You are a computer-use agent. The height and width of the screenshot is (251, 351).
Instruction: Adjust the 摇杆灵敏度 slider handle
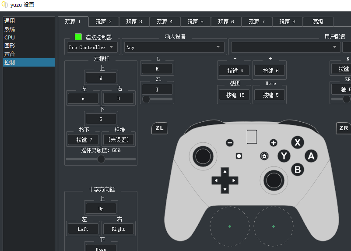tap(101, 159)
